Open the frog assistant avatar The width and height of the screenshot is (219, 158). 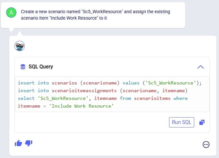point(20,46)
